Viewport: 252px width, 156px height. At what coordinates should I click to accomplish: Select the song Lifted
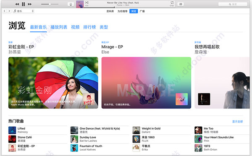point(21,129)
